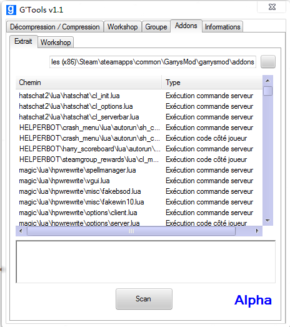Image resolution: width=290 pixels, height=327 pixels.
Task: Select HELPERBOT\harry_scoreboard row
Action: point(139,149)
